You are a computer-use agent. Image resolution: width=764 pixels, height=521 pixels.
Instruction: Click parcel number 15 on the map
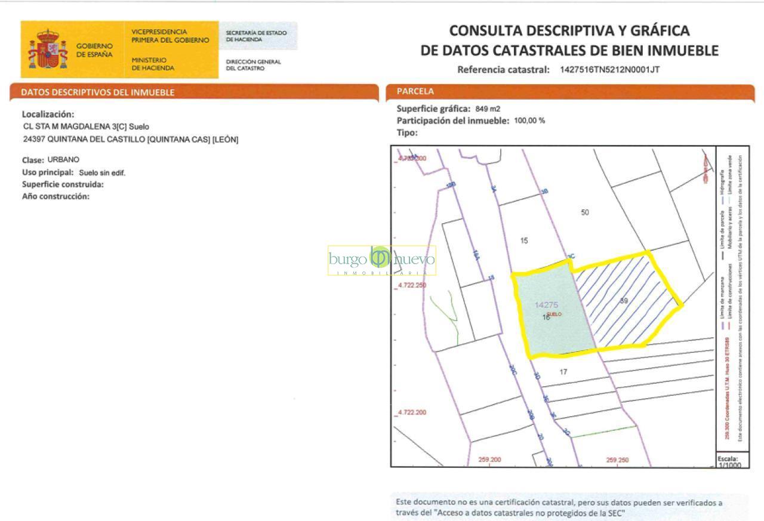click(x=524, y=241)
